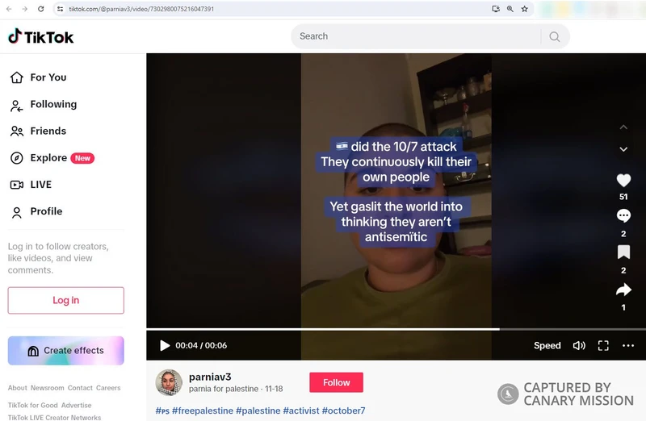646x421 pixels.
Task: Bookmark page with star icon
Action: [x=524, y=9]
